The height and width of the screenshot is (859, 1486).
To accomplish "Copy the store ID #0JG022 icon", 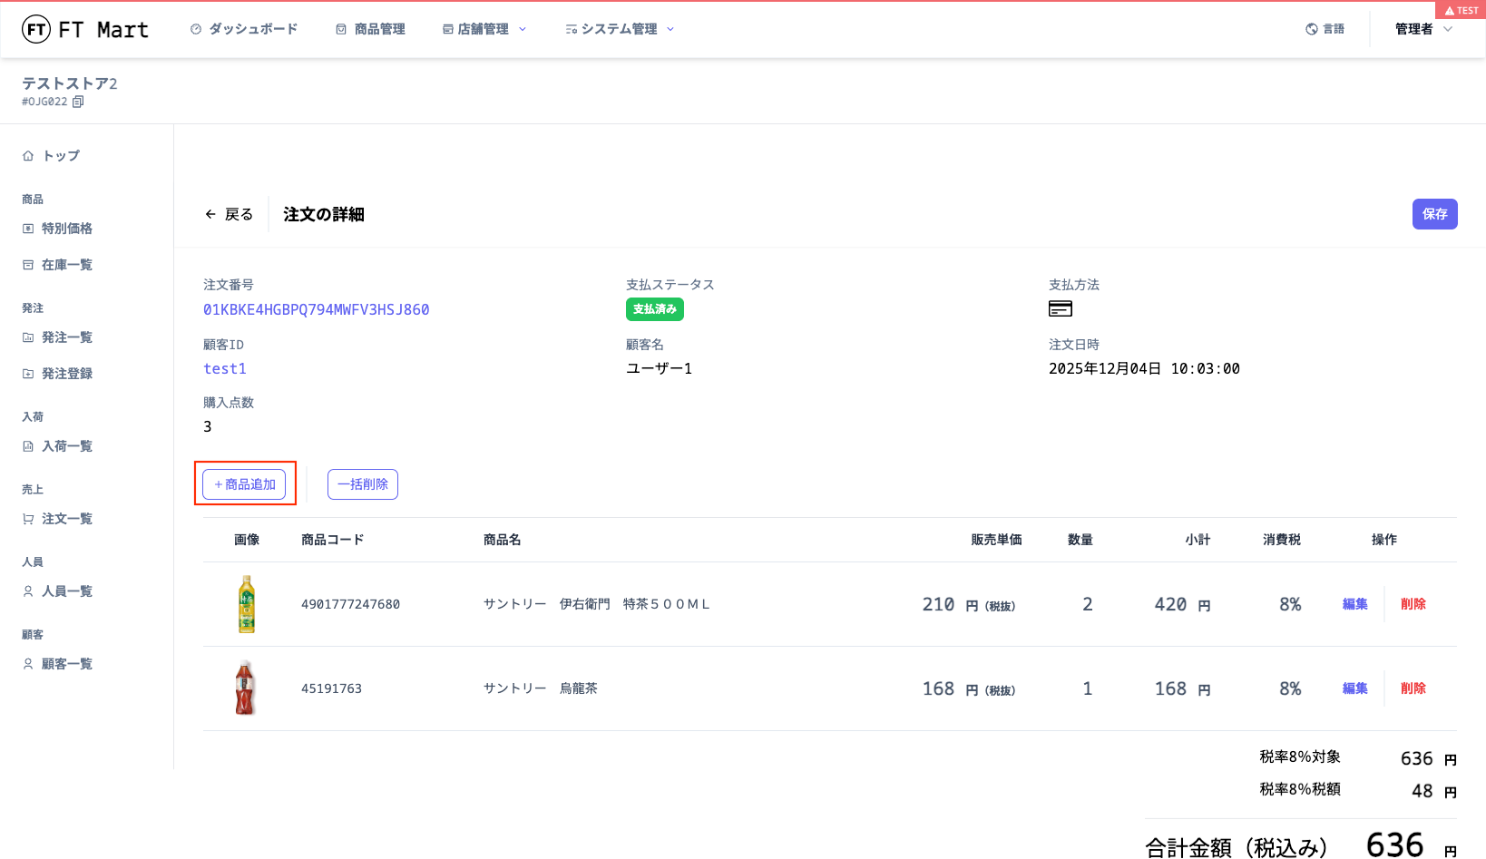I will point(78,102).
